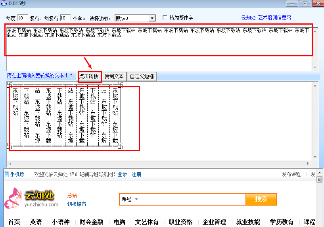Click the input area scrollbar up arrow
Viewport: 324px width, 227px height.
pos(315,31)
